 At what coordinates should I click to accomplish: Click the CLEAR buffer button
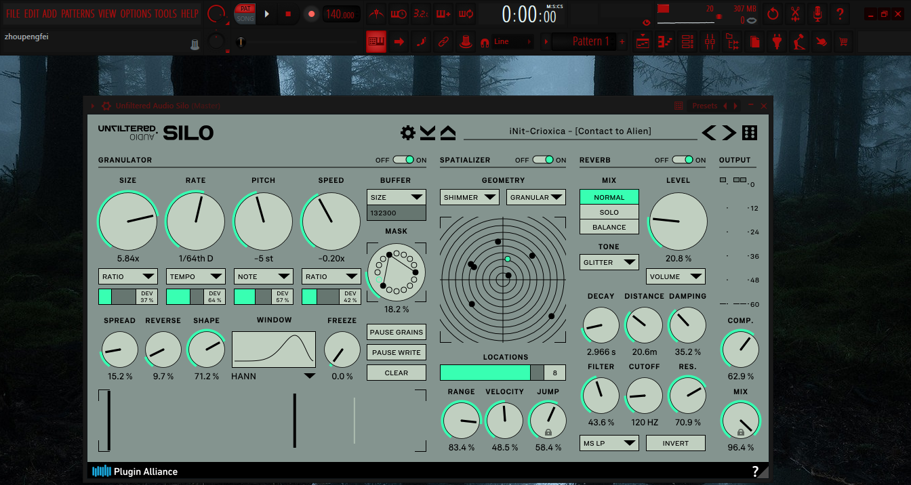[x=397, y=373]
